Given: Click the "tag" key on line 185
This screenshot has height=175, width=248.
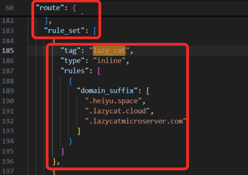Looking at the screenshot, I should 71,51.
